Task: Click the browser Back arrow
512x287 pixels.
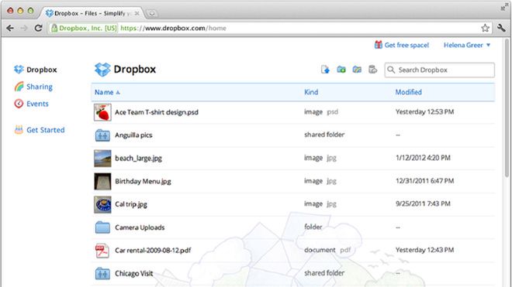Action: [10, 28]
